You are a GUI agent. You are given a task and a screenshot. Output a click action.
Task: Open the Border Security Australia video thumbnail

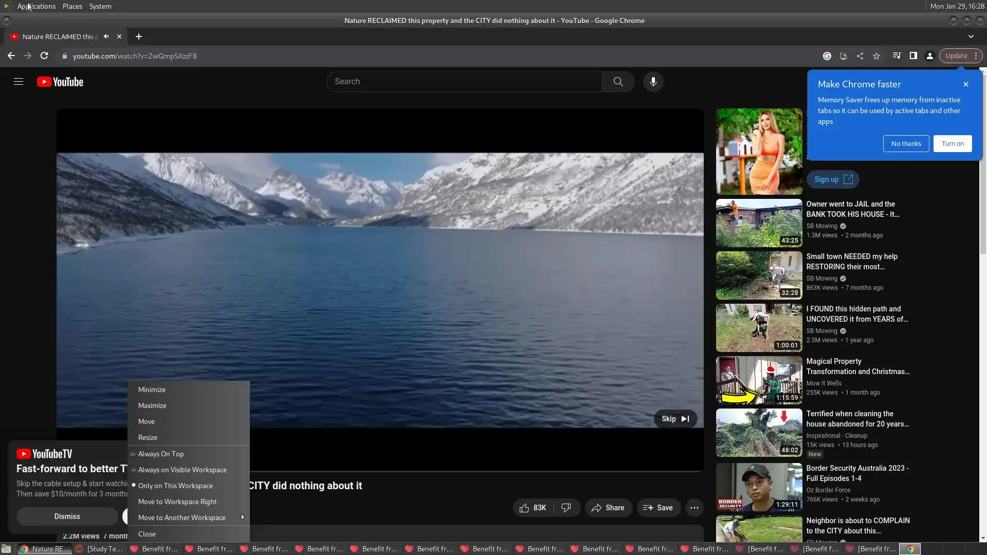click(x=759, y=487)
